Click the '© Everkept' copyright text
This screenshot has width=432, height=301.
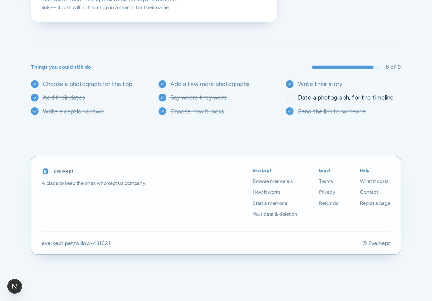pyautogui.click(x=376, y=243)
